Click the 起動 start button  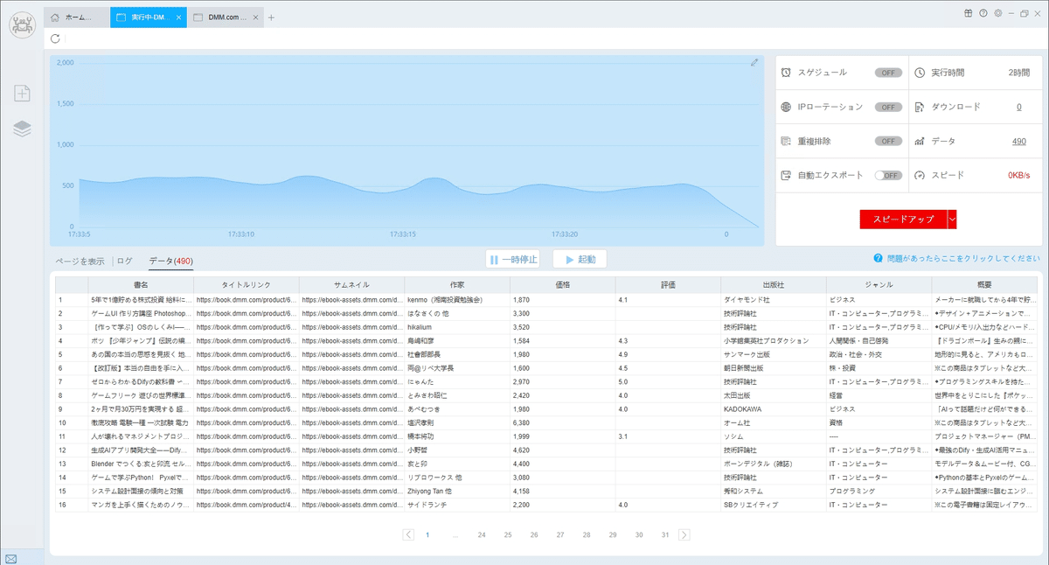pos(580,260)
